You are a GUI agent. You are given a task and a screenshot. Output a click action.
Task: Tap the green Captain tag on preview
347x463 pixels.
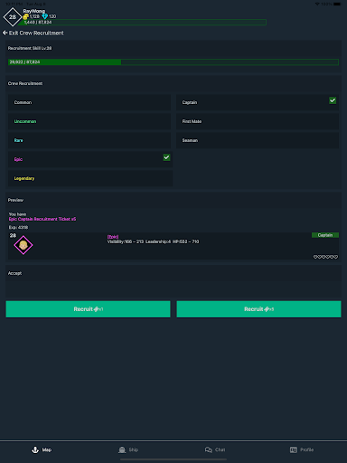[x=325, y=235]
